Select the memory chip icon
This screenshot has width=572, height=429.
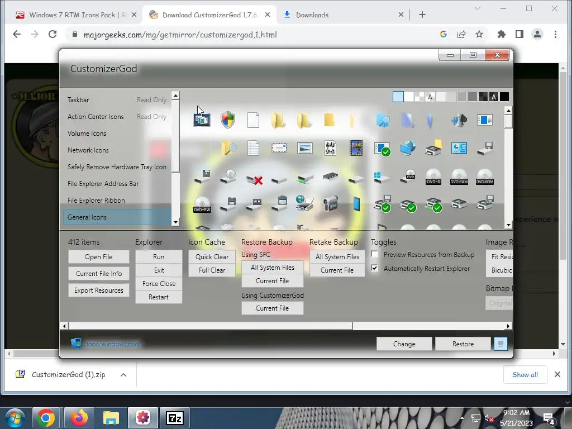330,177
